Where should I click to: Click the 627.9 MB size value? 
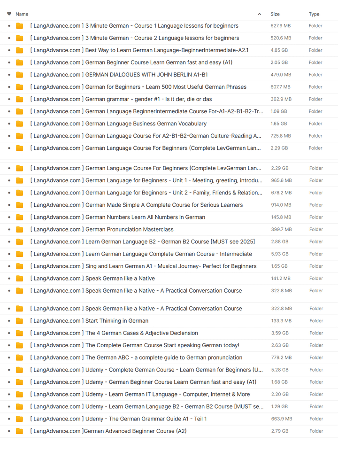point(281,26)
